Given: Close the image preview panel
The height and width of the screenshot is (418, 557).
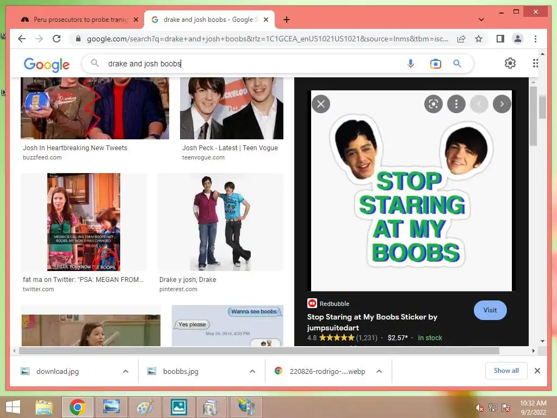Looking at the screenshot, I should point(321,104).
